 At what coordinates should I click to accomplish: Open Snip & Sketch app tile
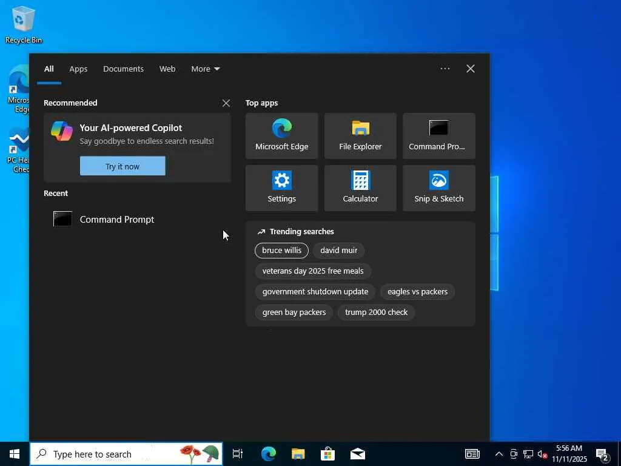(x=438, y=188)
